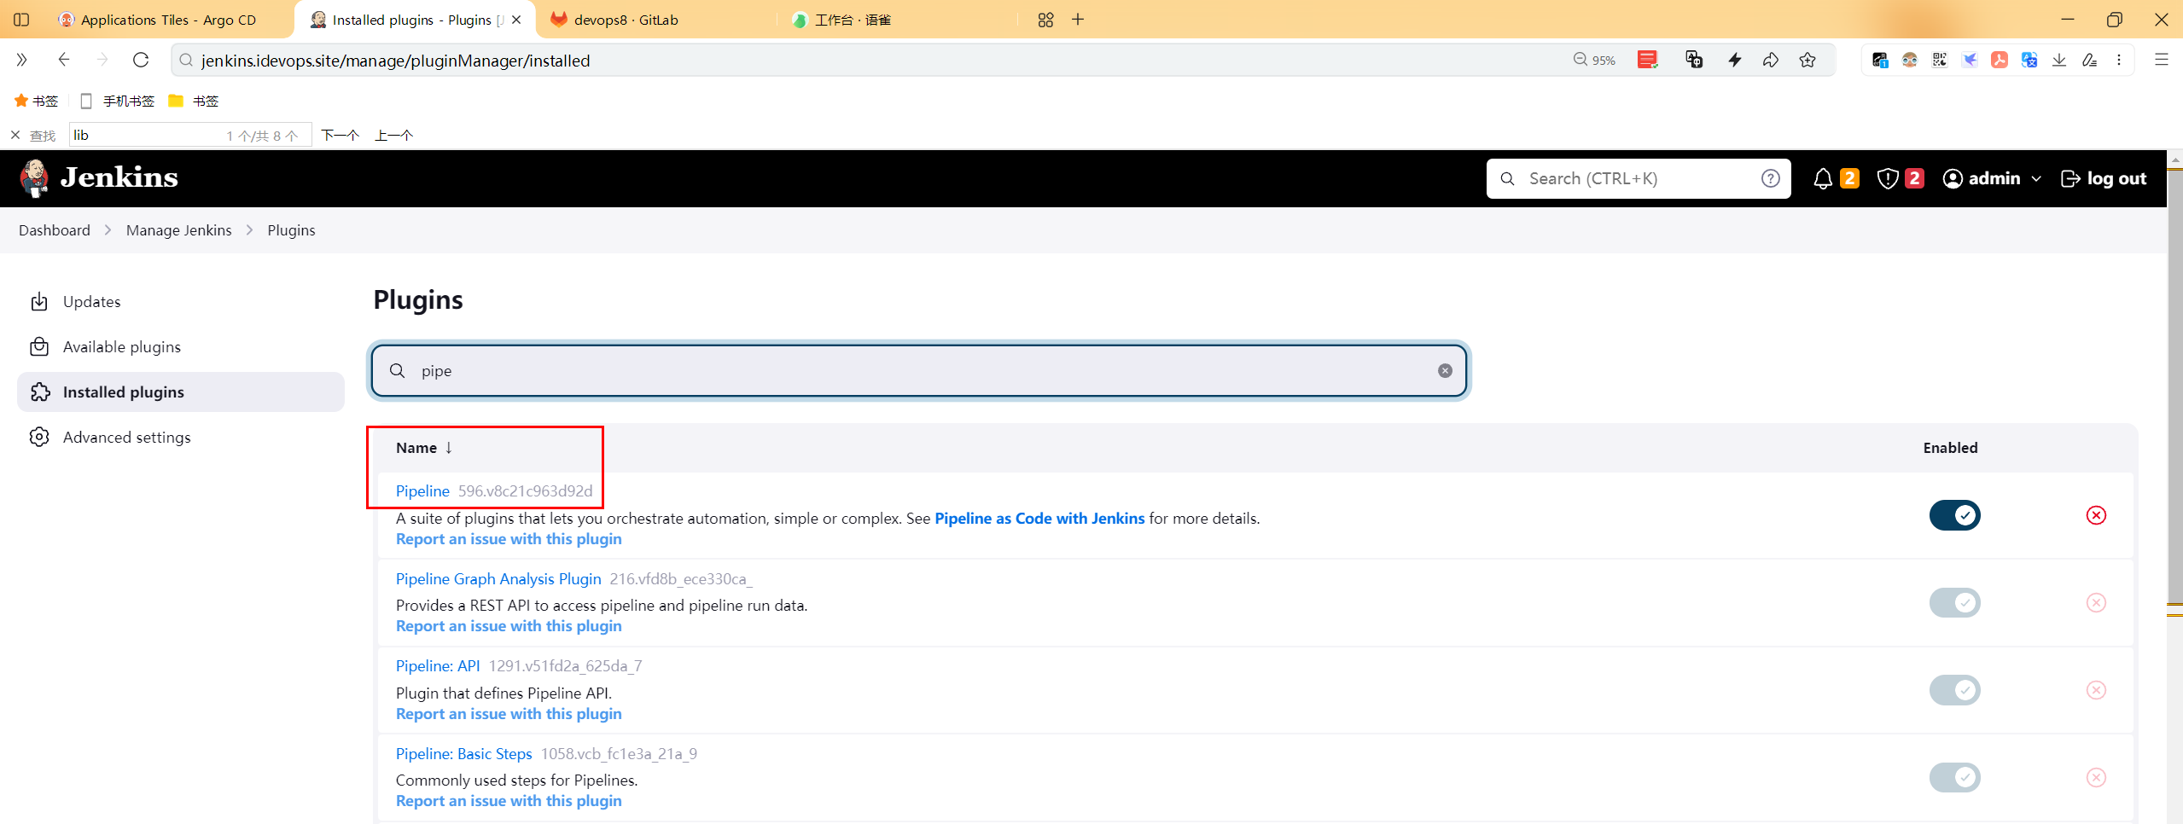Find next match with 下一个 button
This screenshot has width=2183, height=824.
340,135
